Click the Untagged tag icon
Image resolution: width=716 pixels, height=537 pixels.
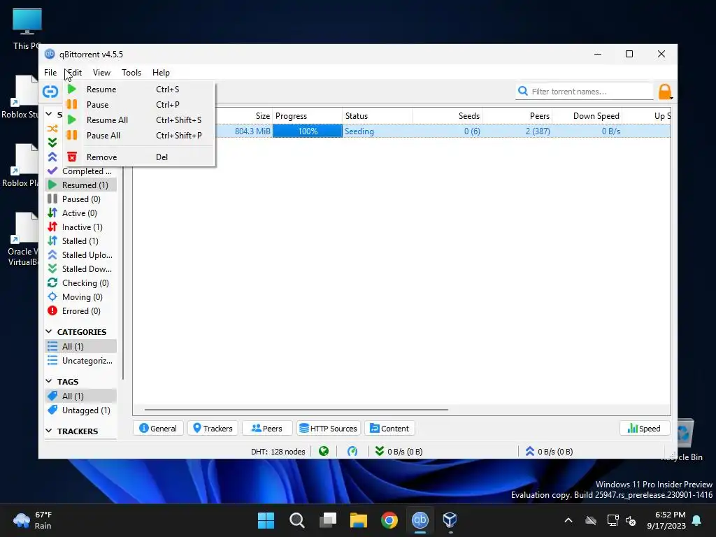[x=52, y=410]
